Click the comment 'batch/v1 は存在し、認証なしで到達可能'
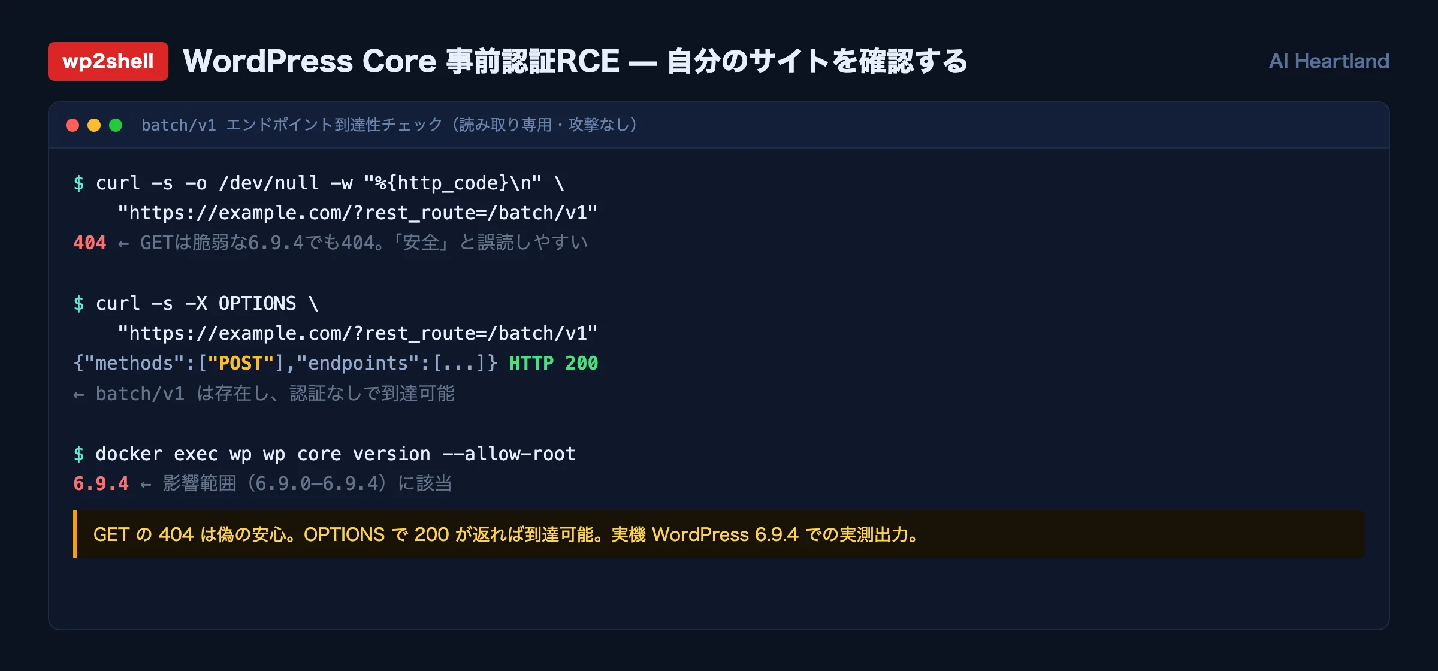 pos(275,394)
